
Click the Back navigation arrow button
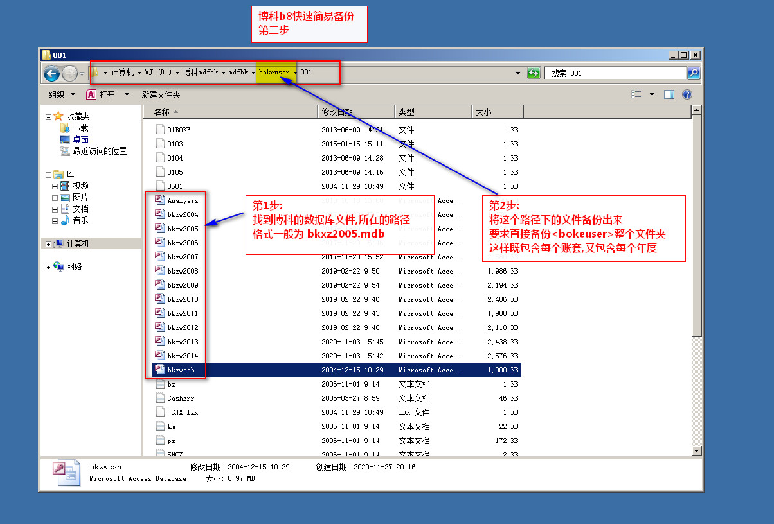(x=52, y=73)
